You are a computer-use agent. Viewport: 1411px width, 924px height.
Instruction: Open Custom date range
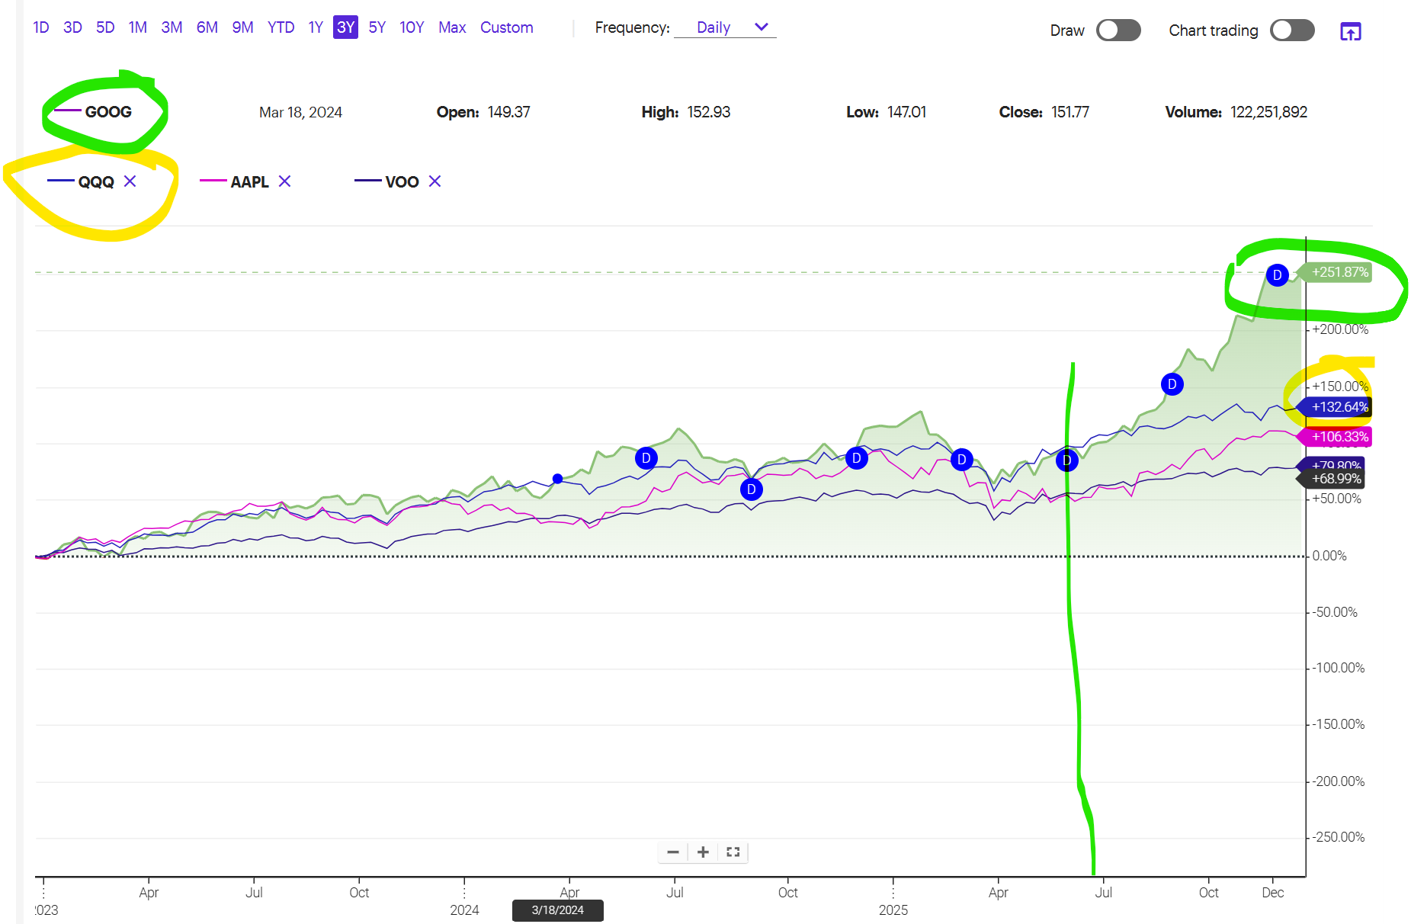tap(506, 27)
